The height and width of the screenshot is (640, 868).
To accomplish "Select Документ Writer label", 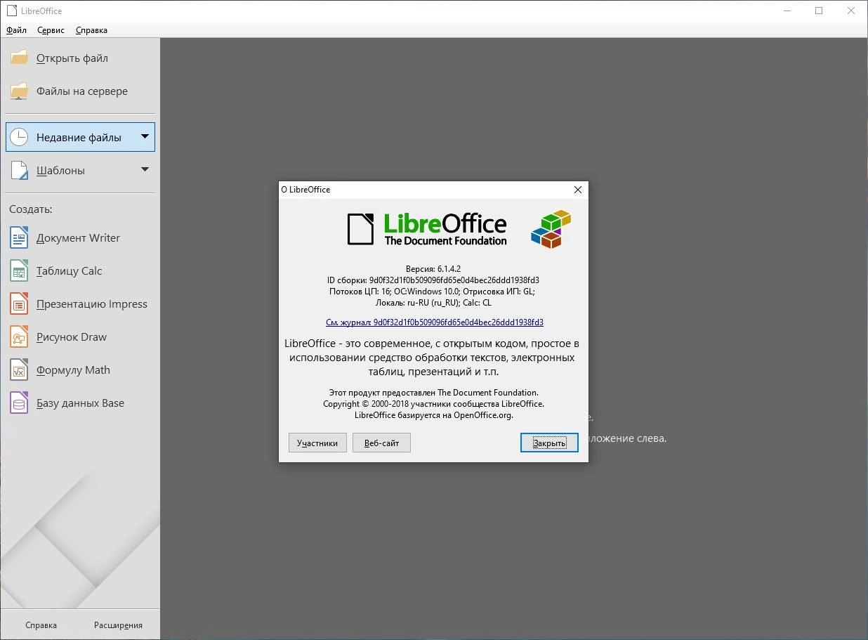I will point(78,238).
